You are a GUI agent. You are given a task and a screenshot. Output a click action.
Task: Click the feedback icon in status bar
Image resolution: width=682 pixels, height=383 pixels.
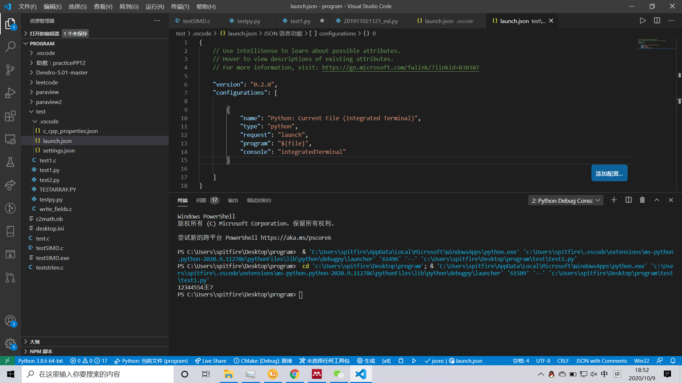pyautogui.click(x=660, y=361)
